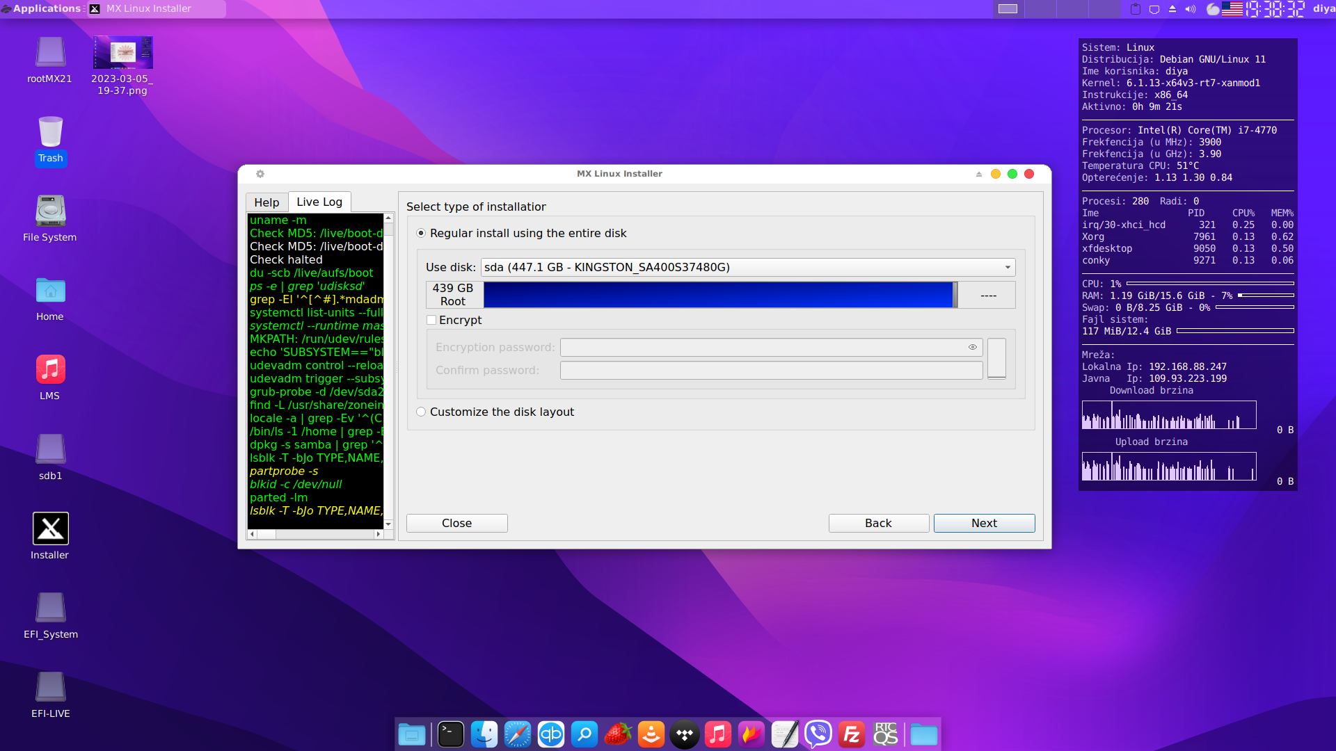Click the Encryption password field
This screenshot has width=1336, height=751.
pyautogui.click(x=771, y=348)
